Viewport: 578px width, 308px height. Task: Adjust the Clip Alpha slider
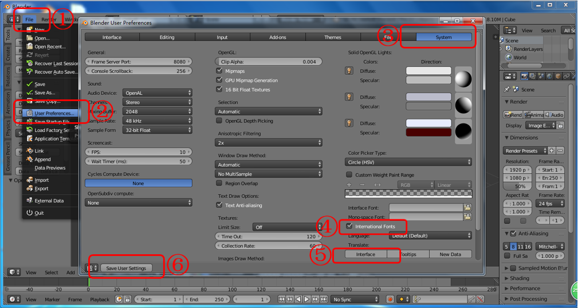(x=268, y=62)
